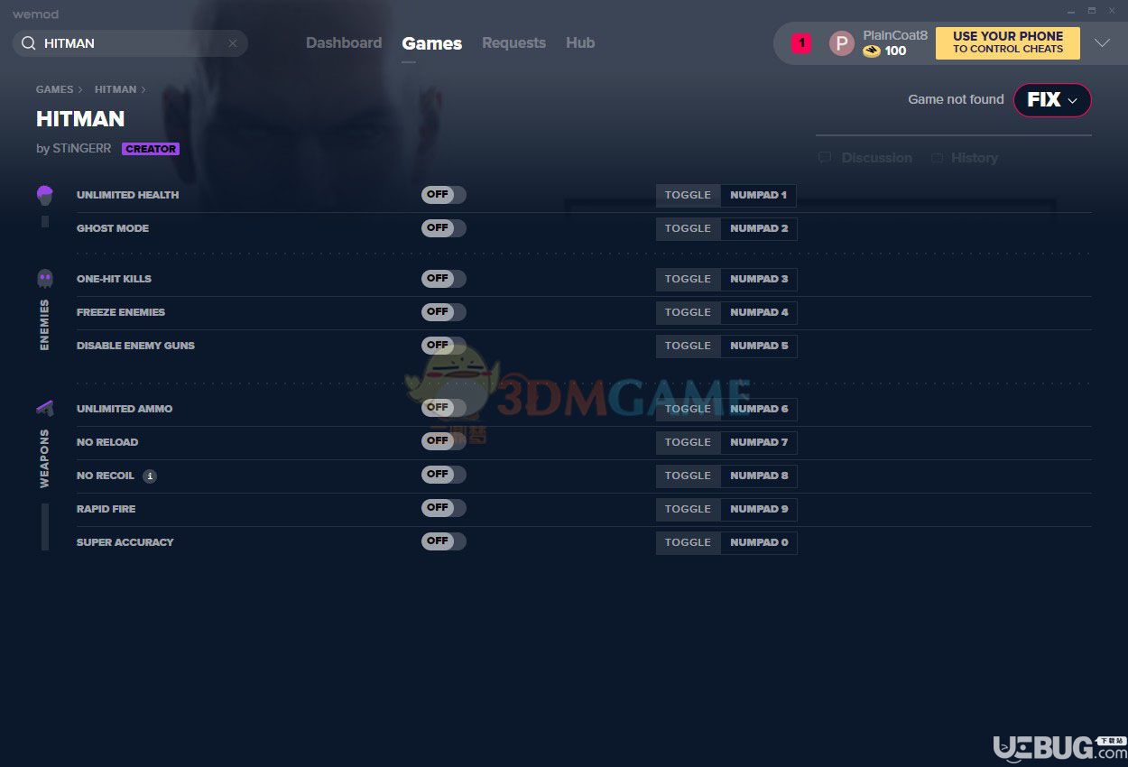
Task: Go to GAMES breadcrumb link
Action: (55, 89)
